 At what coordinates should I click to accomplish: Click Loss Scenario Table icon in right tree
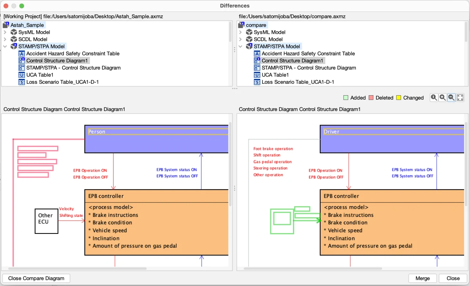(x=257, y=82)
